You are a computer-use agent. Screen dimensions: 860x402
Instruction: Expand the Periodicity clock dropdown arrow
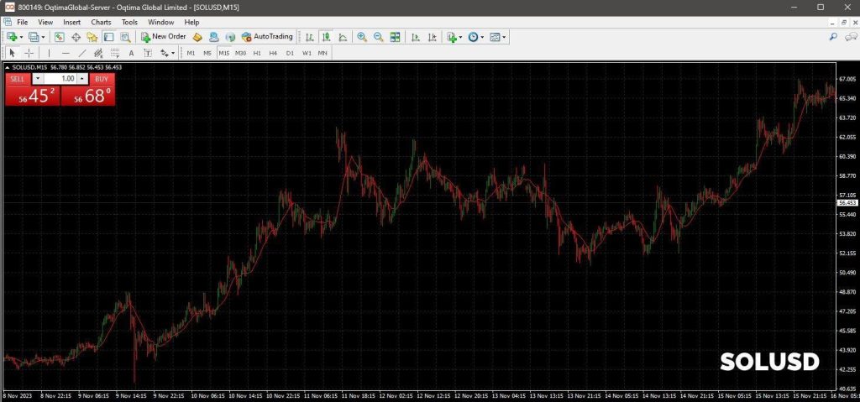click(483, 37)
